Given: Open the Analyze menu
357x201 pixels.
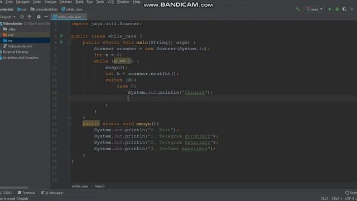Looking at the screenshot, I should 50,2.
